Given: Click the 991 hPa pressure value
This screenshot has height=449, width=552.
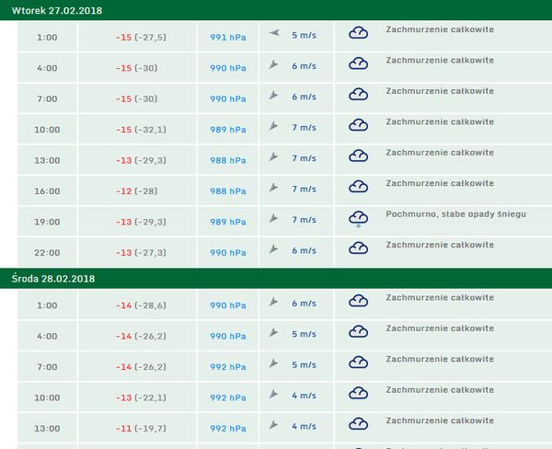Looking at the screenshot, I should tap(227, 38).
